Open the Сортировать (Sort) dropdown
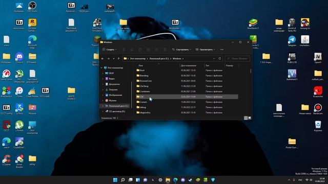The height and width of the screenshot is (184, 328). pyautogui.click(x=181, y=50)
